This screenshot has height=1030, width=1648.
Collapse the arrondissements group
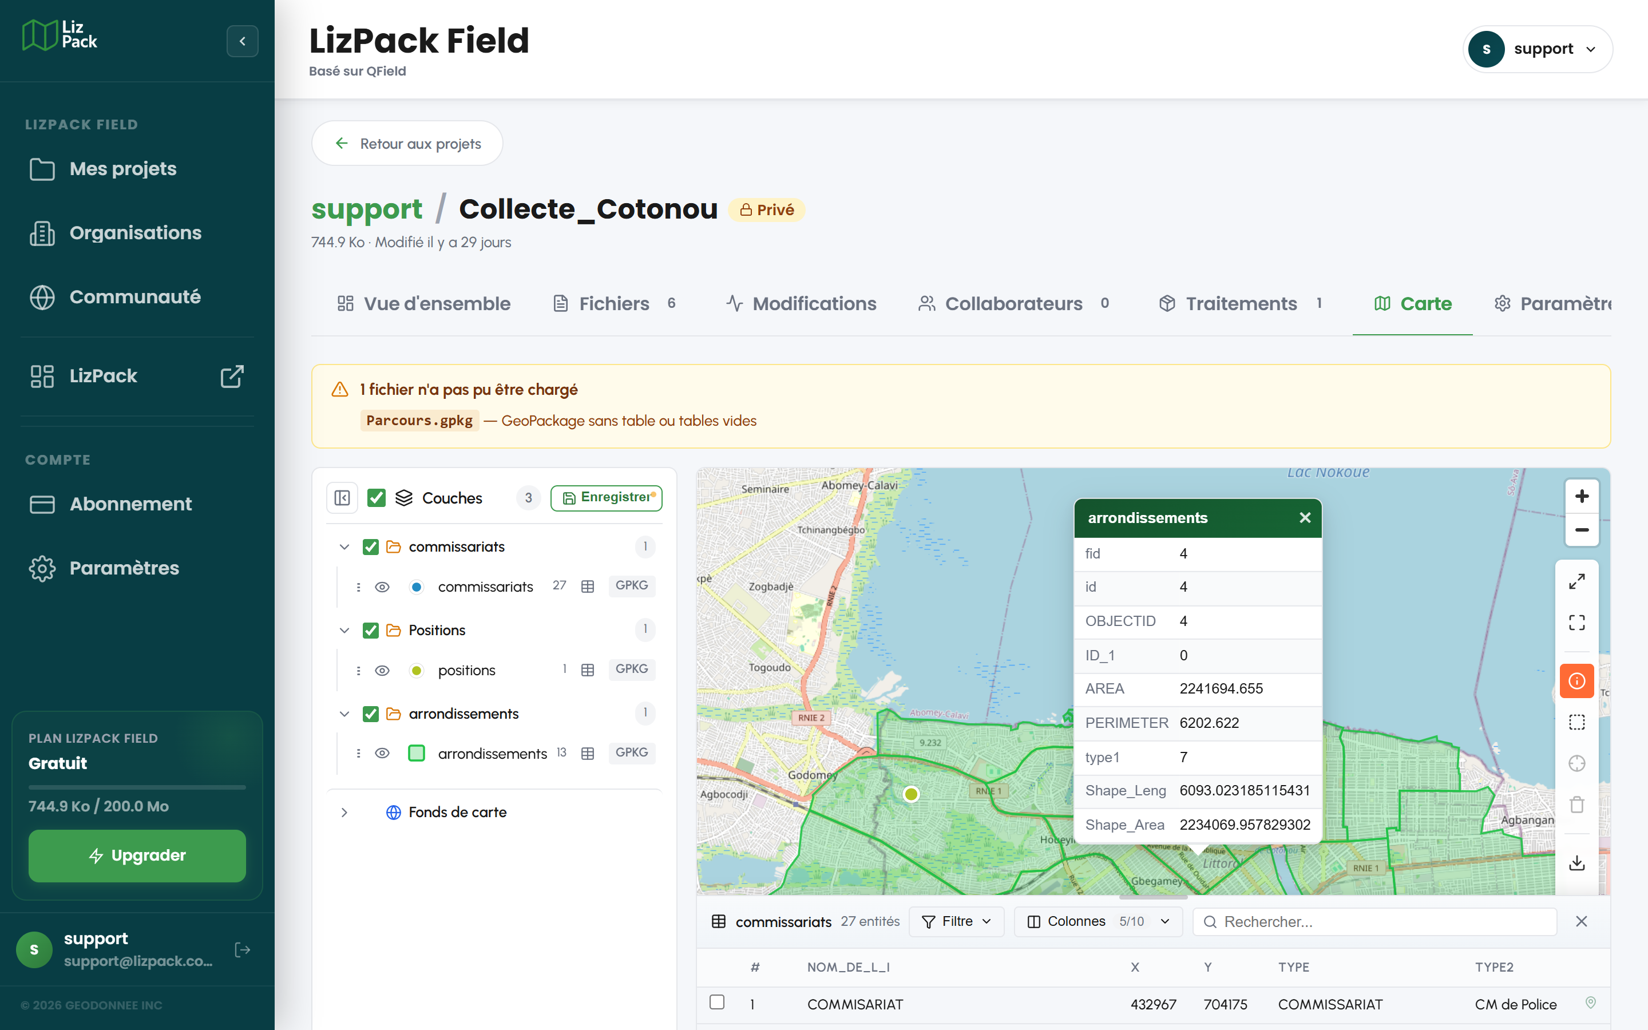click(344, 714)
